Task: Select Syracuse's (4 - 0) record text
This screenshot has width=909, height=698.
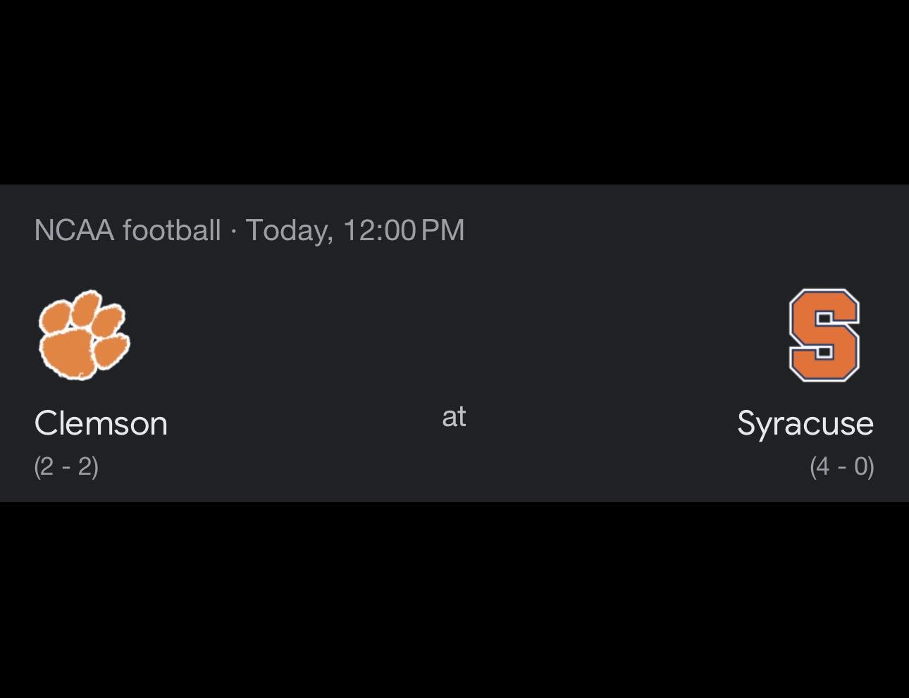Action: 842,466
